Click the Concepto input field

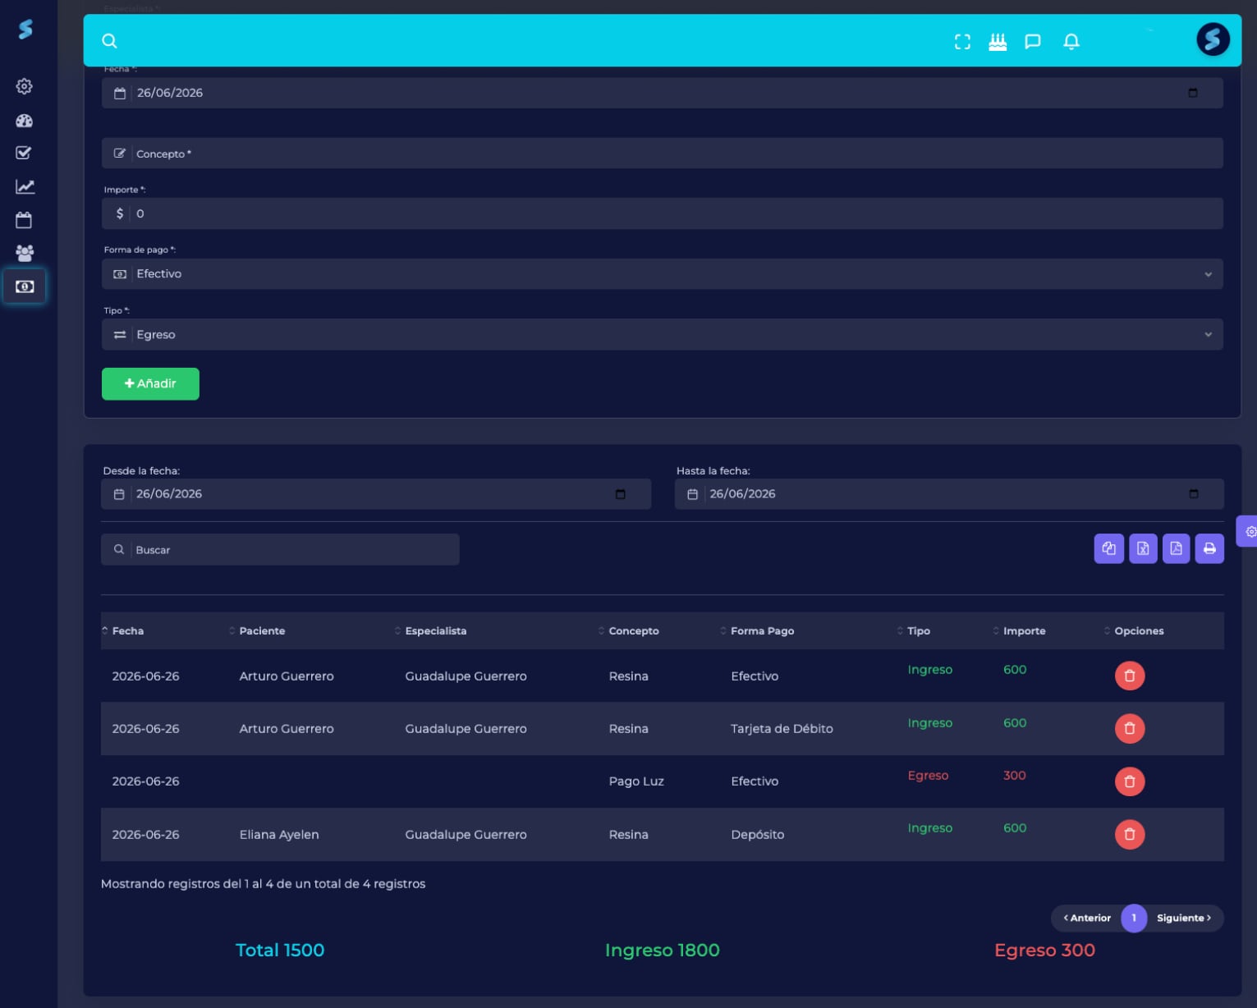(663, 153)
